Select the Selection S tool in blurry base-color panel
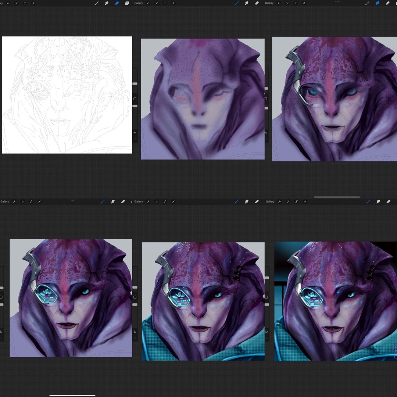Screen dimensions: 397x397 point(165,3)
